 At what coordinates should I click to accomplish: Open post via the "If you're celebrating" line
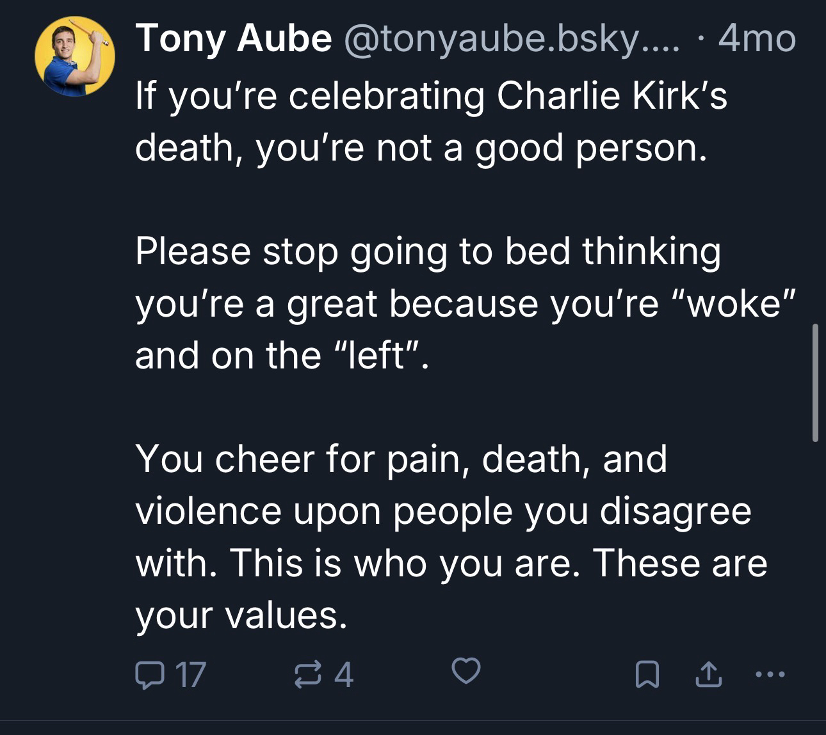click(x=431, y=96)
